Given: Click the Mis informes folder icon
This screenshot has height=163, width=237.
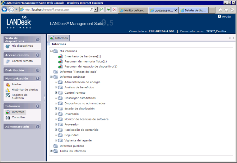Looking at the screenshot, I should pos(56,51).
